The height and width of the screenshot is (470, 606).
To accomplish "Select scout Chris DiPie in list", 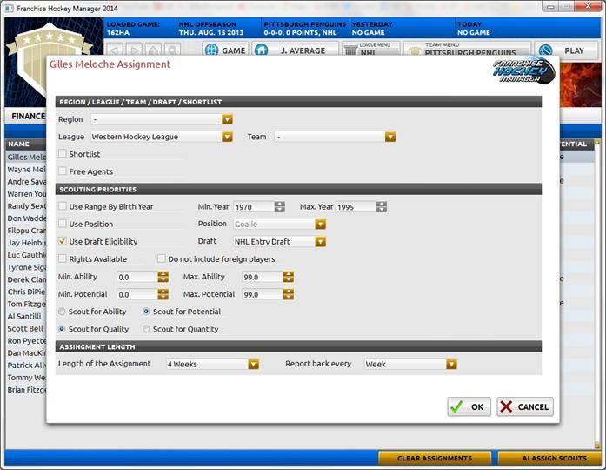I will 26,292.
